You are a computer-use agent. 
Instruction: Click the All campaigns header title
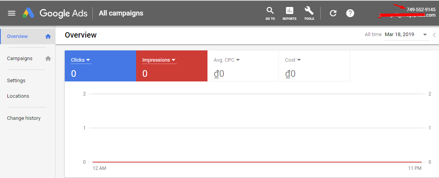click(121, 13)
